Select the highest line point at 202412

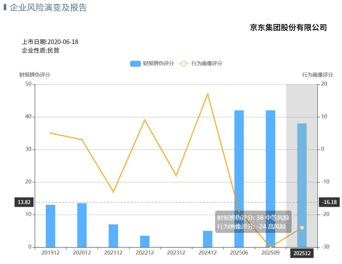pos(207,94)
